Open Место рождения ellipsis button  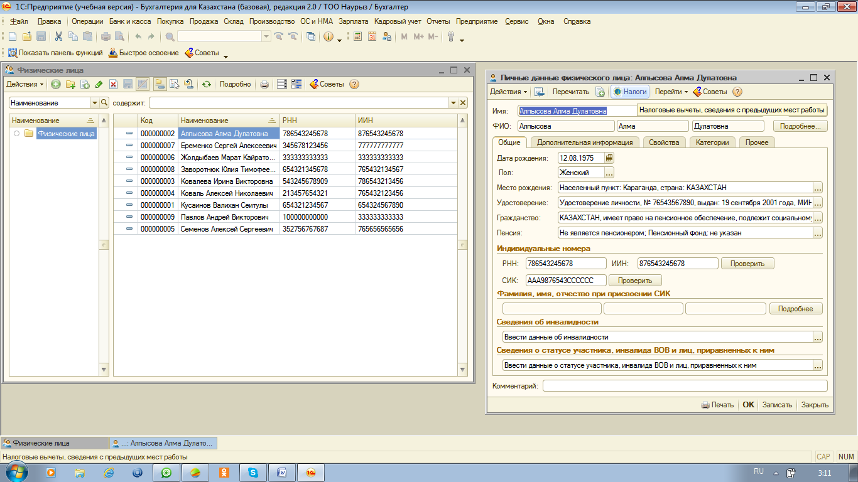[x=818, y=188]
